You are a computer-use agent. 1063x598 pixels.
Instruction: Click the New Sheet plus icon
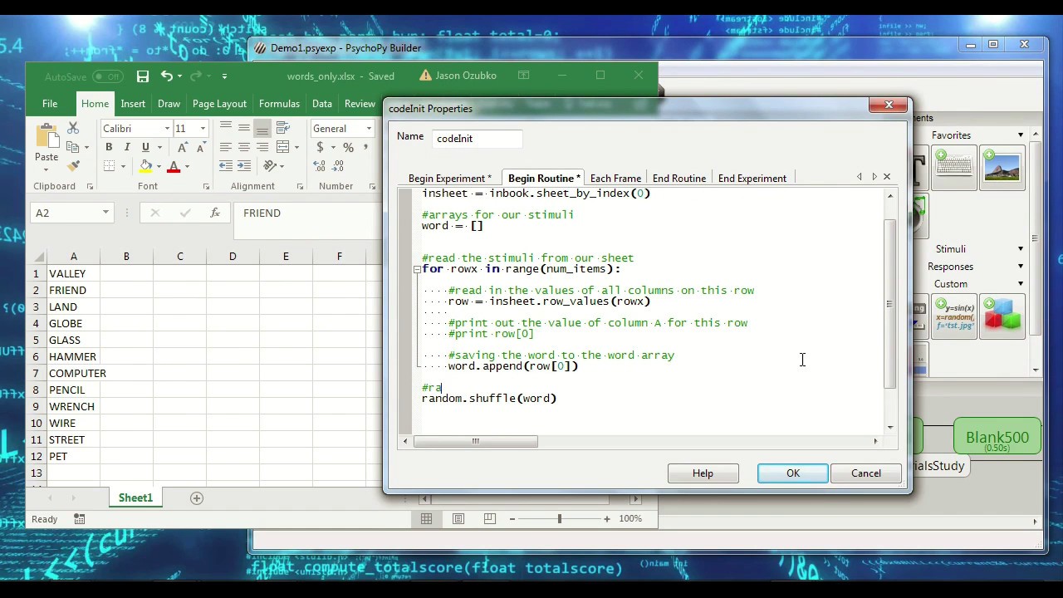pos(197,498)
